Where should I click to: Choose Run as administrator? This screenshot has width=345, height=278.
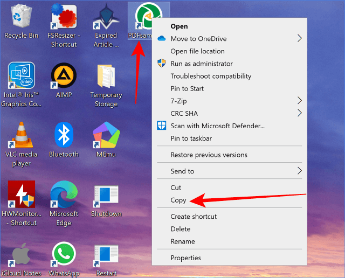click(x=230, y=64)
